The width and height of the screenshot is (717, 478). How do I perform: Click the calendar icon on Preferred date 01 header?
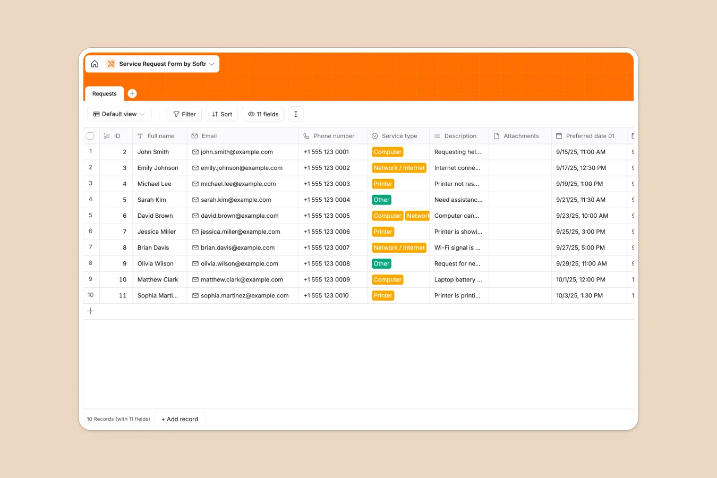(x=559, y=136)
